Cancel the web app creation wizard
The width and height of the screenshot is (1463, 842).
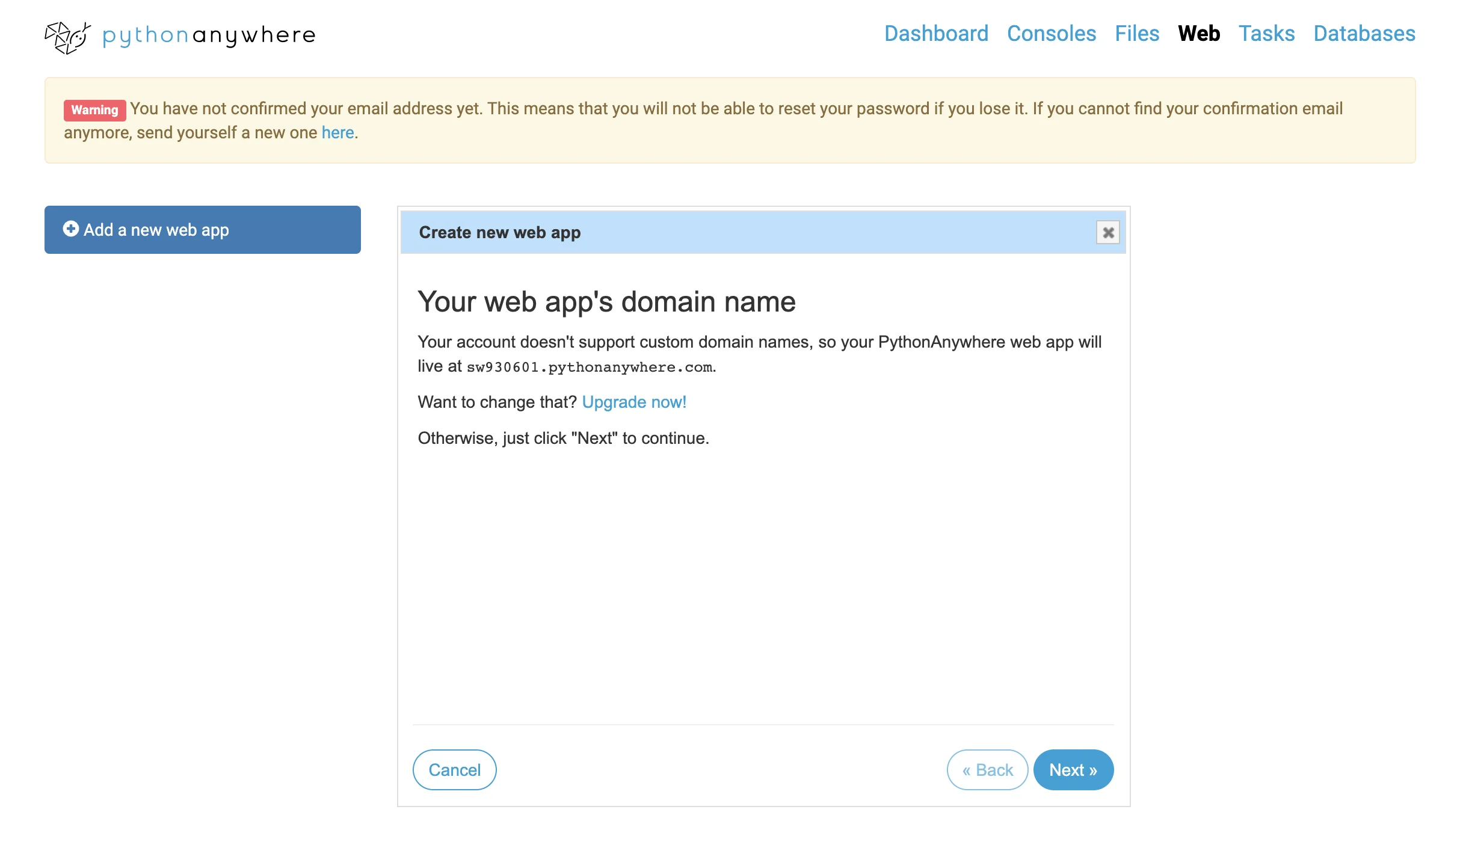click(x=454, y=770)
